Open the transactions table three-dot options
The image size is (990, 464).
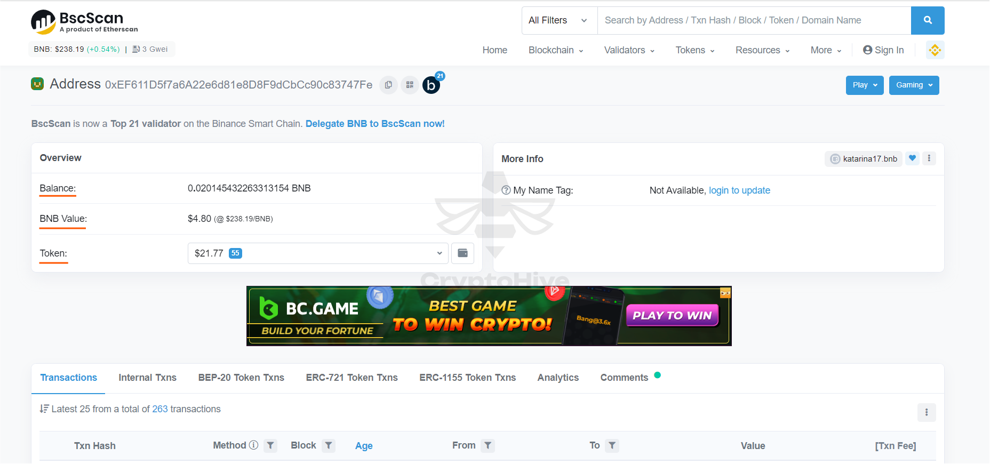click(x=927, y=412)
